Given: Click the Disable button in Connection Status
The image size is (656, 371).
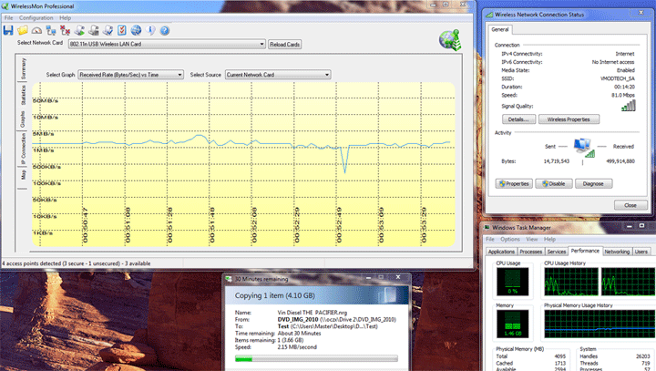Looking at the screenshot, I should (554, 183).
